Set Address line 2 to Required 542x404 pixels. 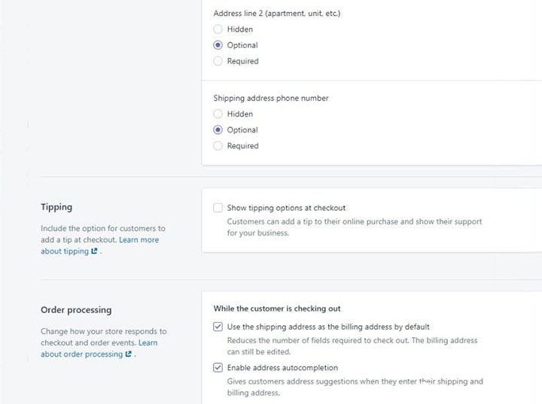[218, 61]
